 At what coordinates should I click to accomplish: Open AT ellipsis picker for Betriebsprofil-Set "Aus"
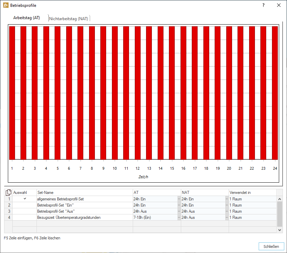[179, 211]
